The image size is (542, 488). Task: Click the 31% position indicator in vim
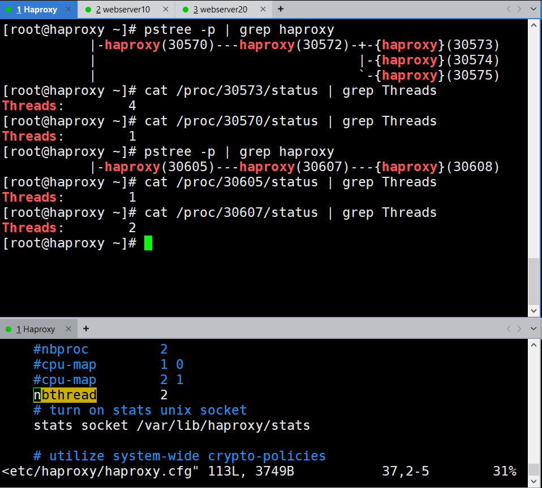tap(505, 472)
